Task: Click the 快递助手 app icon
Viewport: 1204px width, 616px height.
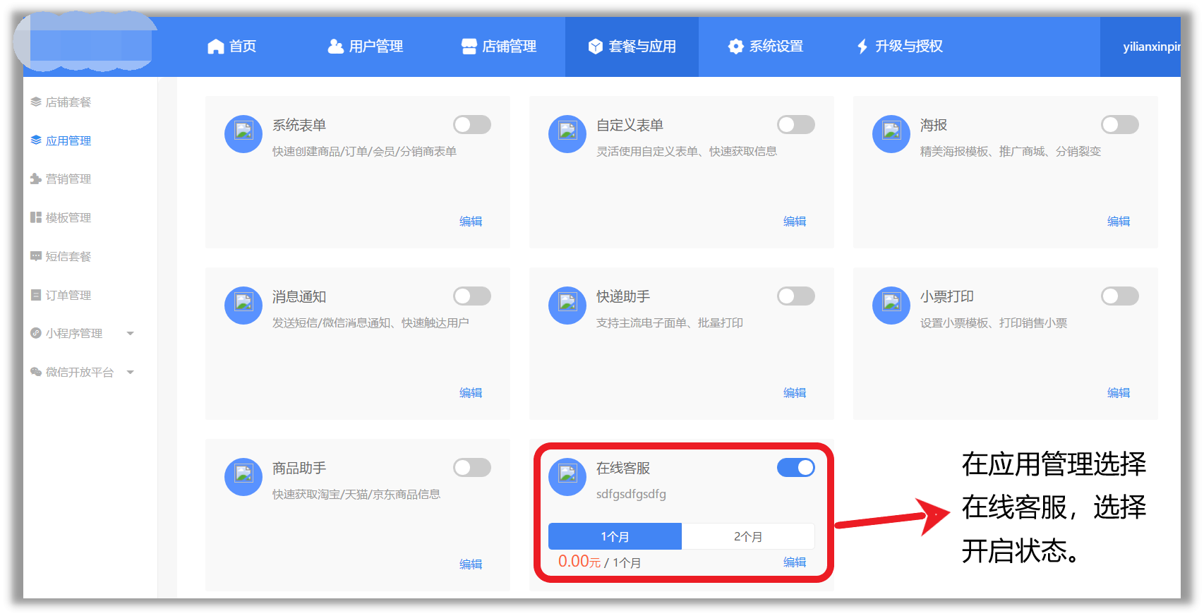Action: coord(567,306)
